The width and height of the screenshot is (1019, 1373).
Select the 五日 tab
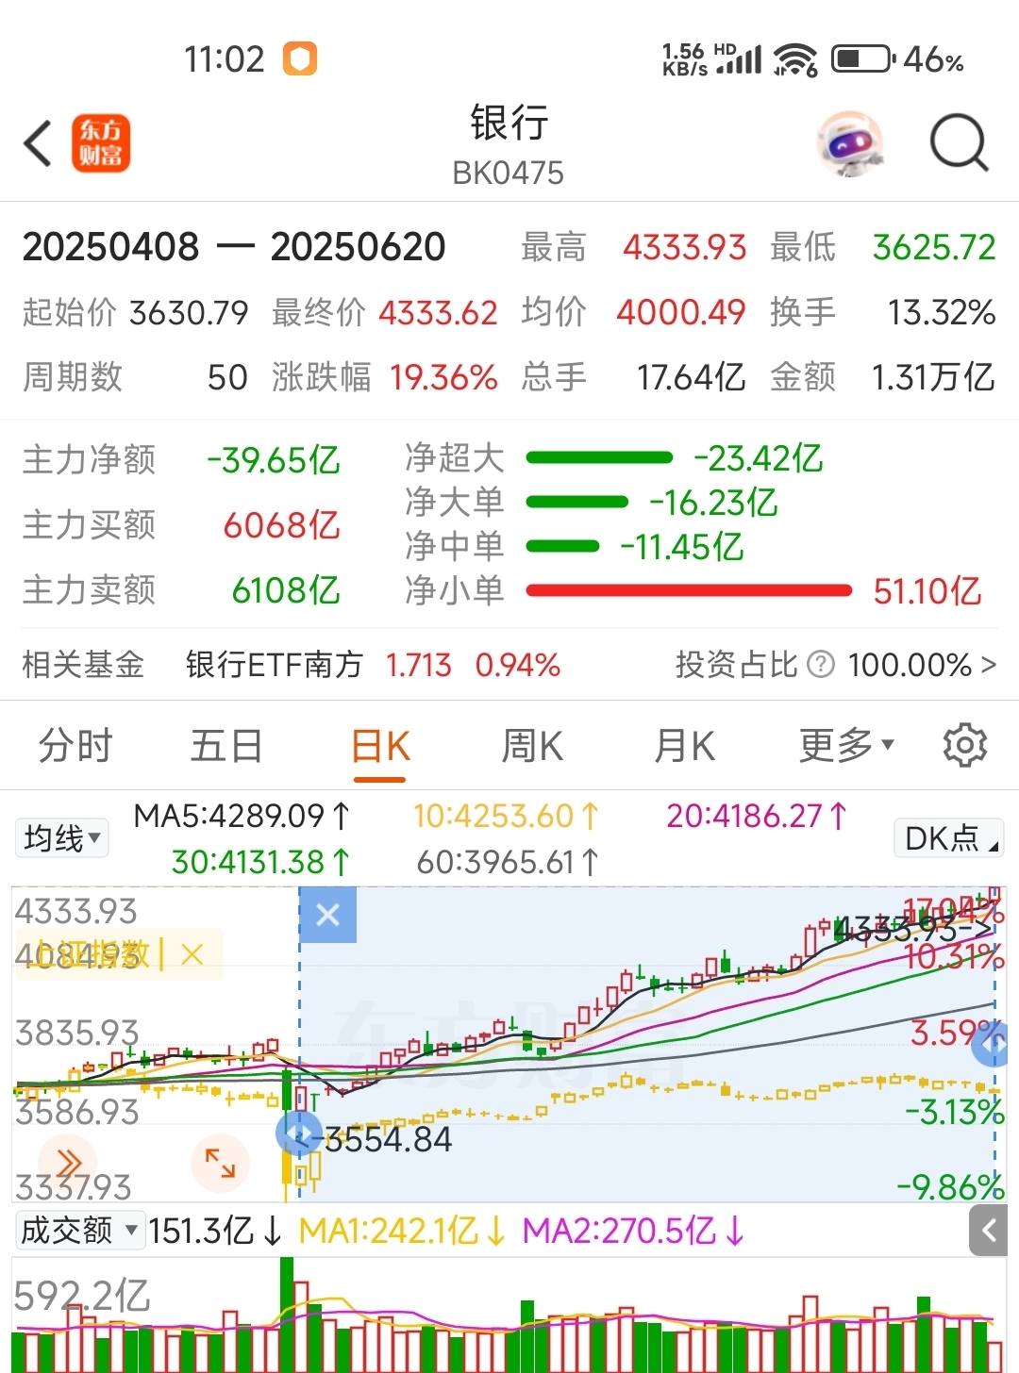pos(226,746)
